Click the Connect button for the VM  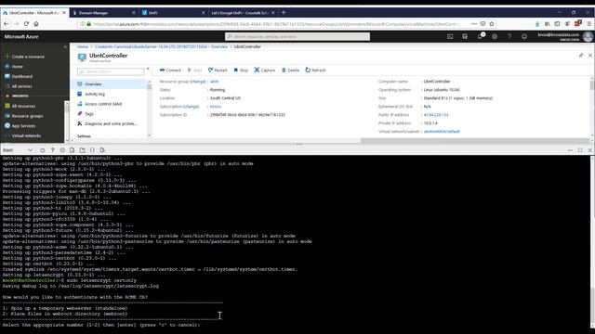(170, 71)
